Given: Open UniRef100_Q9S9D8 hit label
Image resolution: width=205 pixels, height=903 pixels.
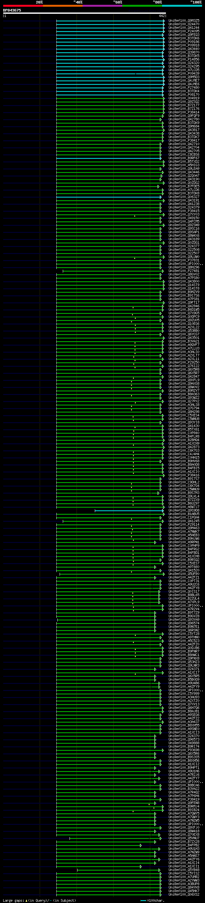Looking at the screenshot, I should coord(184,510).
